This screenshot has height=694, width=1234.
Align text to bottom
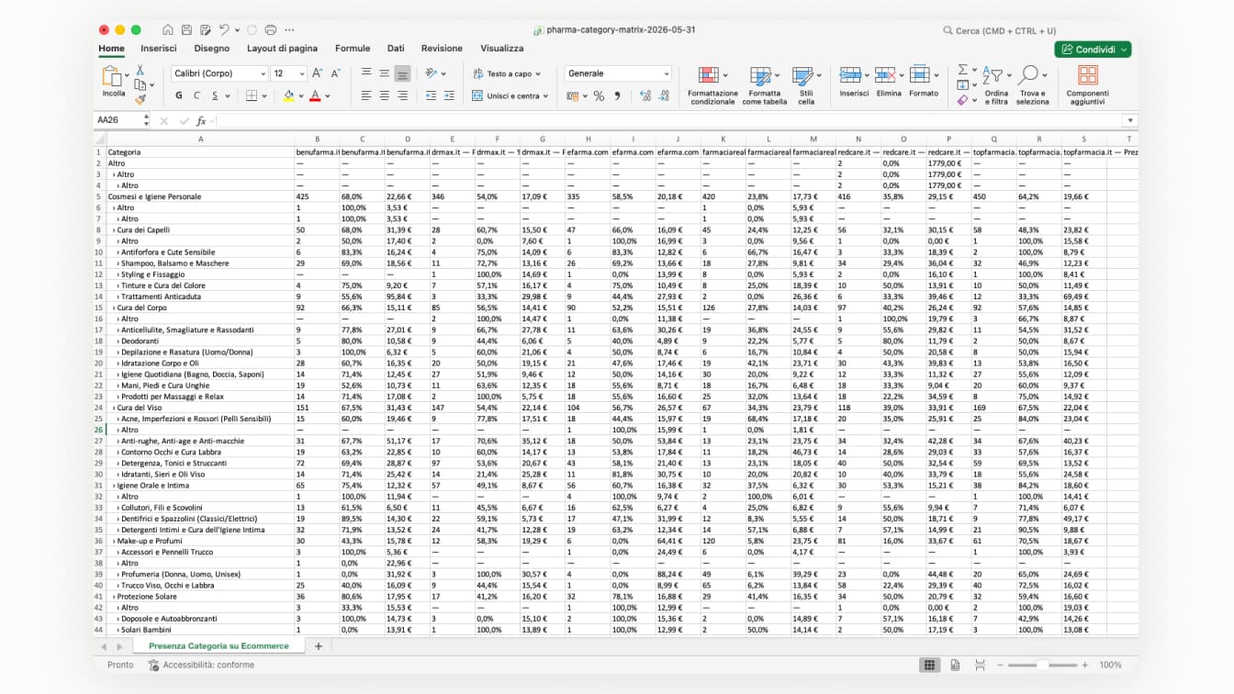pos(402,73)
